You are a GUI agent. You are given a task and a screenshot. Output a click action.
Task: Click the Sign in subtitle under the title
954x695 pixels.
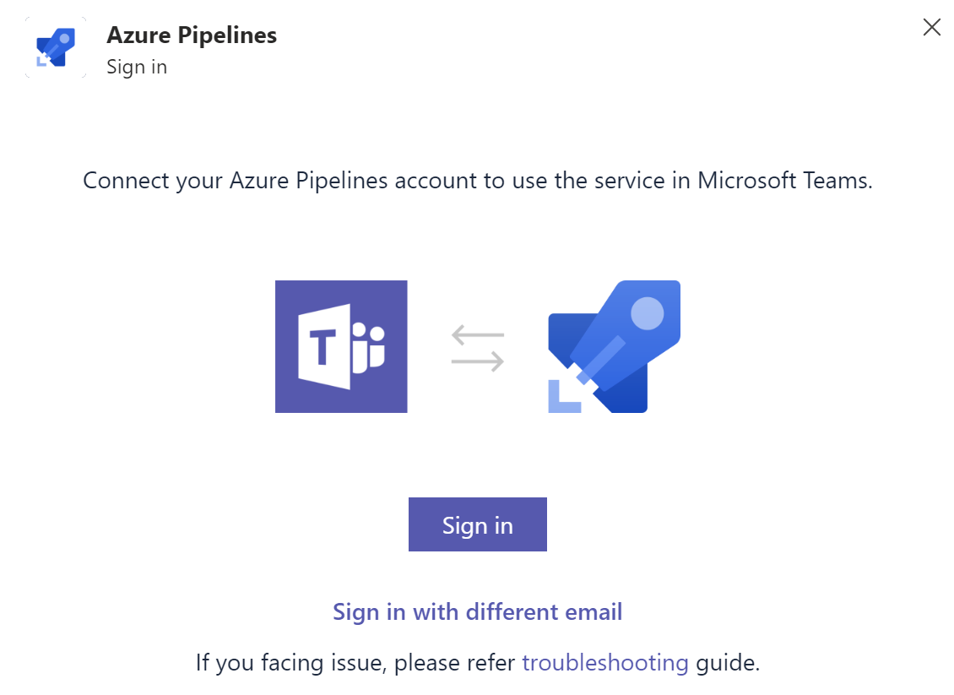pyautogui.click(x=137, y=67)
